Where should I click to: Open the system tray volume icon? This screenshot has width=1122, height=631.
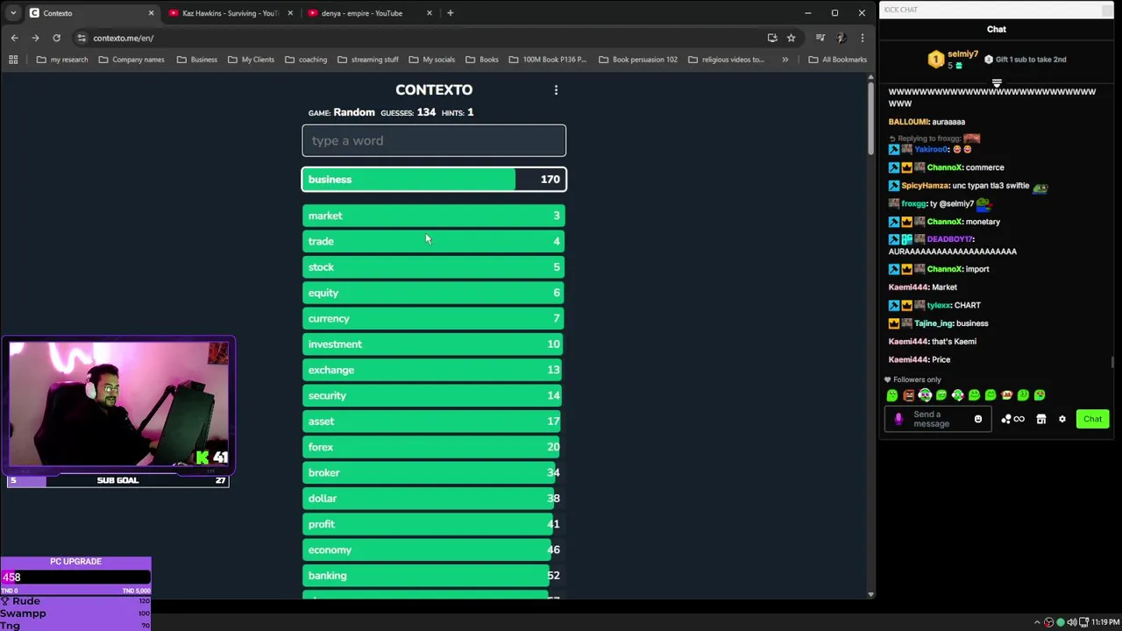(1071, 622)
